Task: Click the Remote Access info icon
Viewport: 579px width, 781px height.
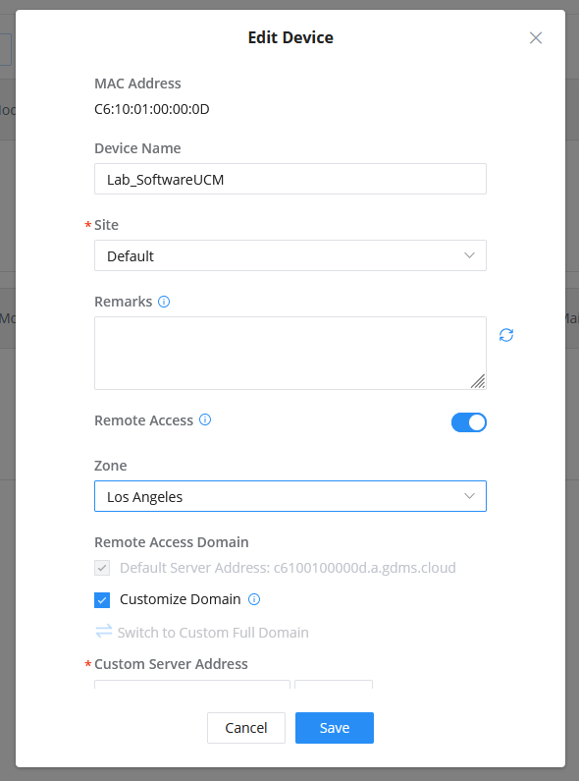Action: (205, 419)
